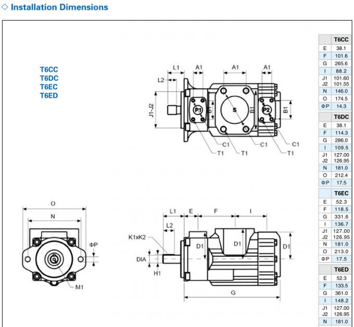This screenshot has height=327, width=354.
Task: Click the 133.5 F value in T6ED
Action: (341, 286)
